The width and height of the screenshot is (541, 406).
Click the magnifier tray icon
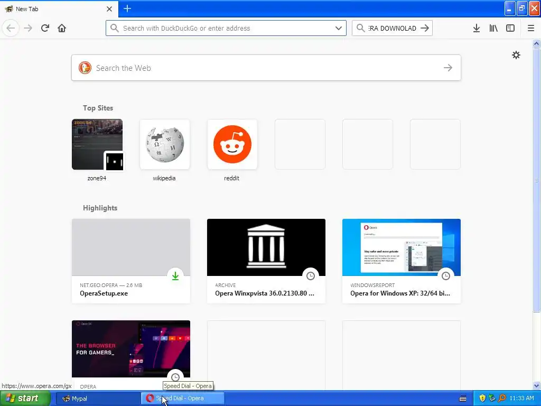(x=502, y=399)
